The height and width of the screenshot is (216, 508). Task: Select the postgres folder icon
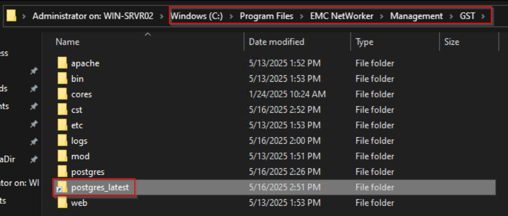pos(62,171)
